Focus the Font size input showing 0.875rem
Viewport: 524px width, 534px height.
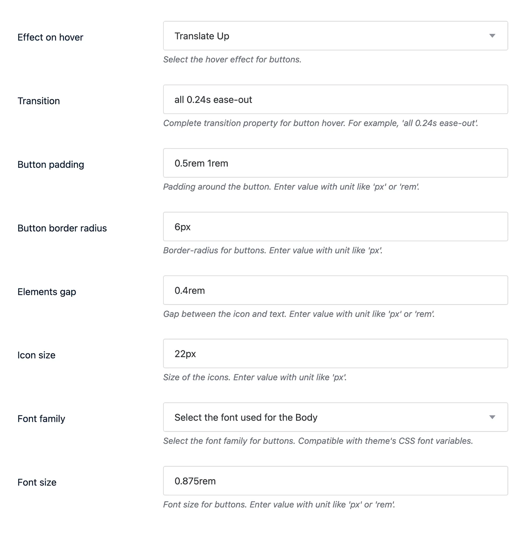[x=335, y=481]
